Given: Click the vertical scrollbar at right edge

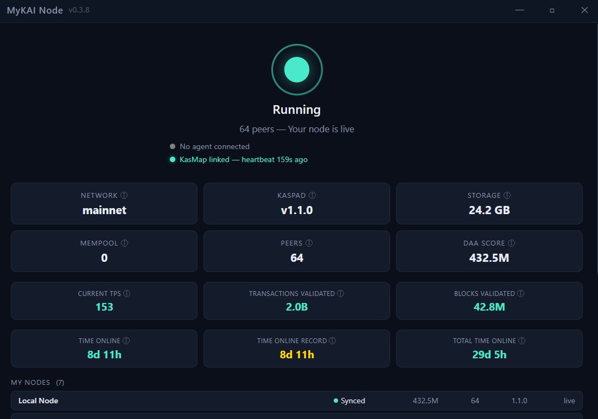Looking at the screenshot, I should click(596, 149).
